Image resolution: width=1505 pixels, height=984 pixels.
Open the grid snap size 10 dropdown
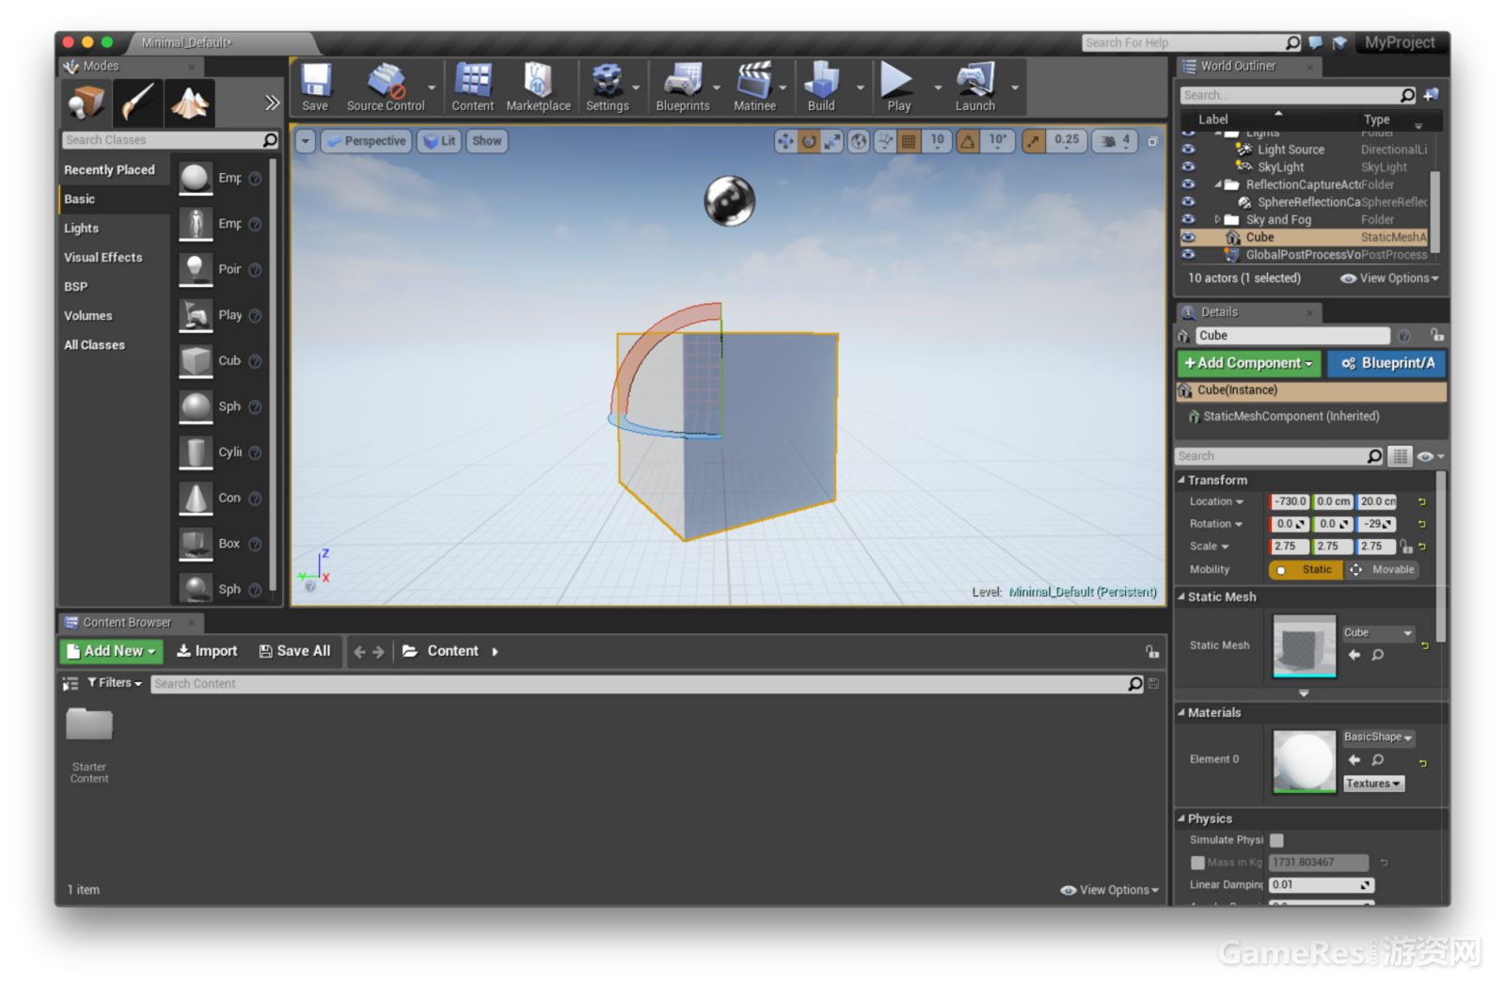pos(937,140)
